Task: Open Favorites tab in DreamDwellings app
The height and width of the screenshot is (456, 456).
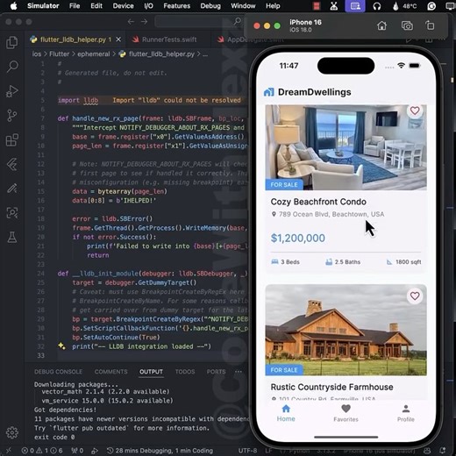Action: click(x=346, y=413)
